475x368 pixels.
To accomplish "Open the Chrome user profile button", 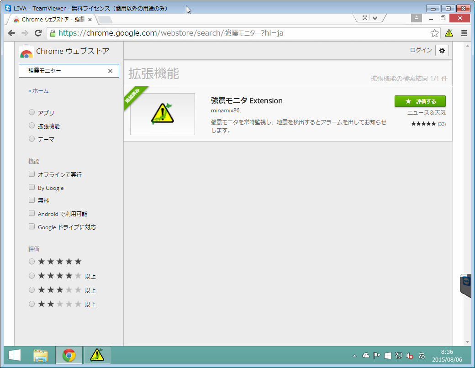I will [417, 18].
